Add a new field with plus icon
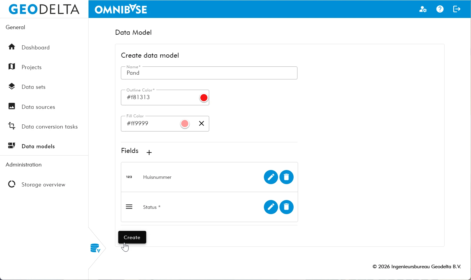471x280 pixels. 149,152
